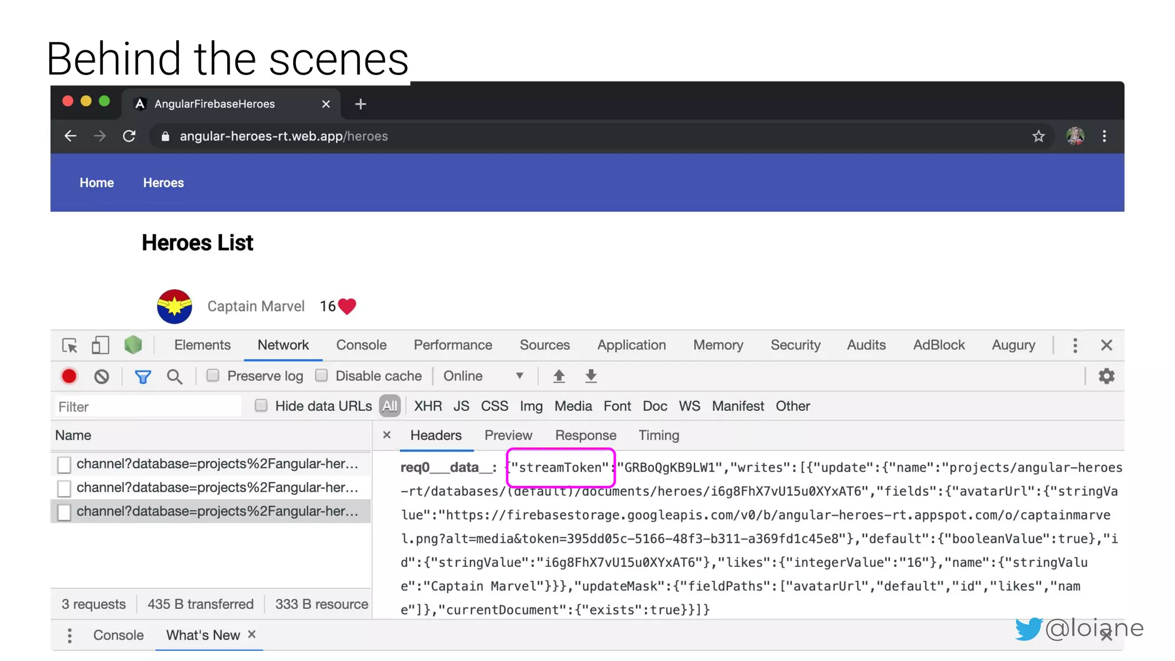
Task: Open the console drawer three-dot menu
Action: tap(69, 635)
